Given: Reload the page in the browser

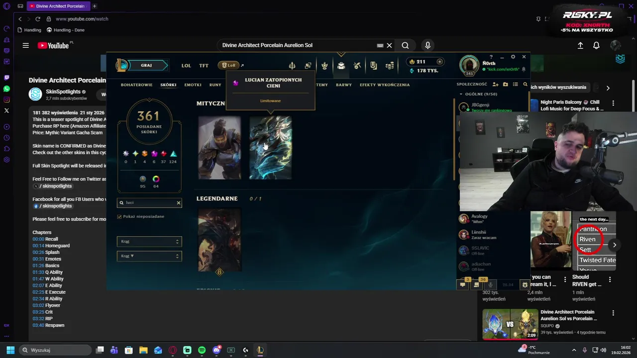Looking at the screenshot, I should tap(38, 19).
